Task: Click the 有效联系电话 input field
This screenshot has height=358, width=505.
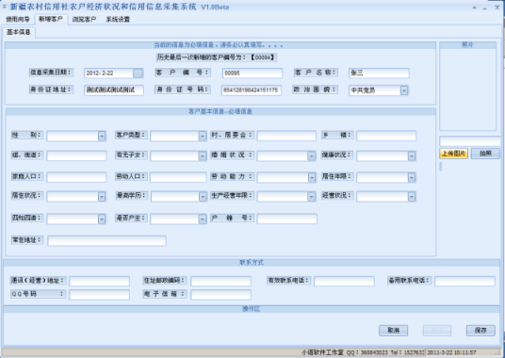Action: coord(344,281)
